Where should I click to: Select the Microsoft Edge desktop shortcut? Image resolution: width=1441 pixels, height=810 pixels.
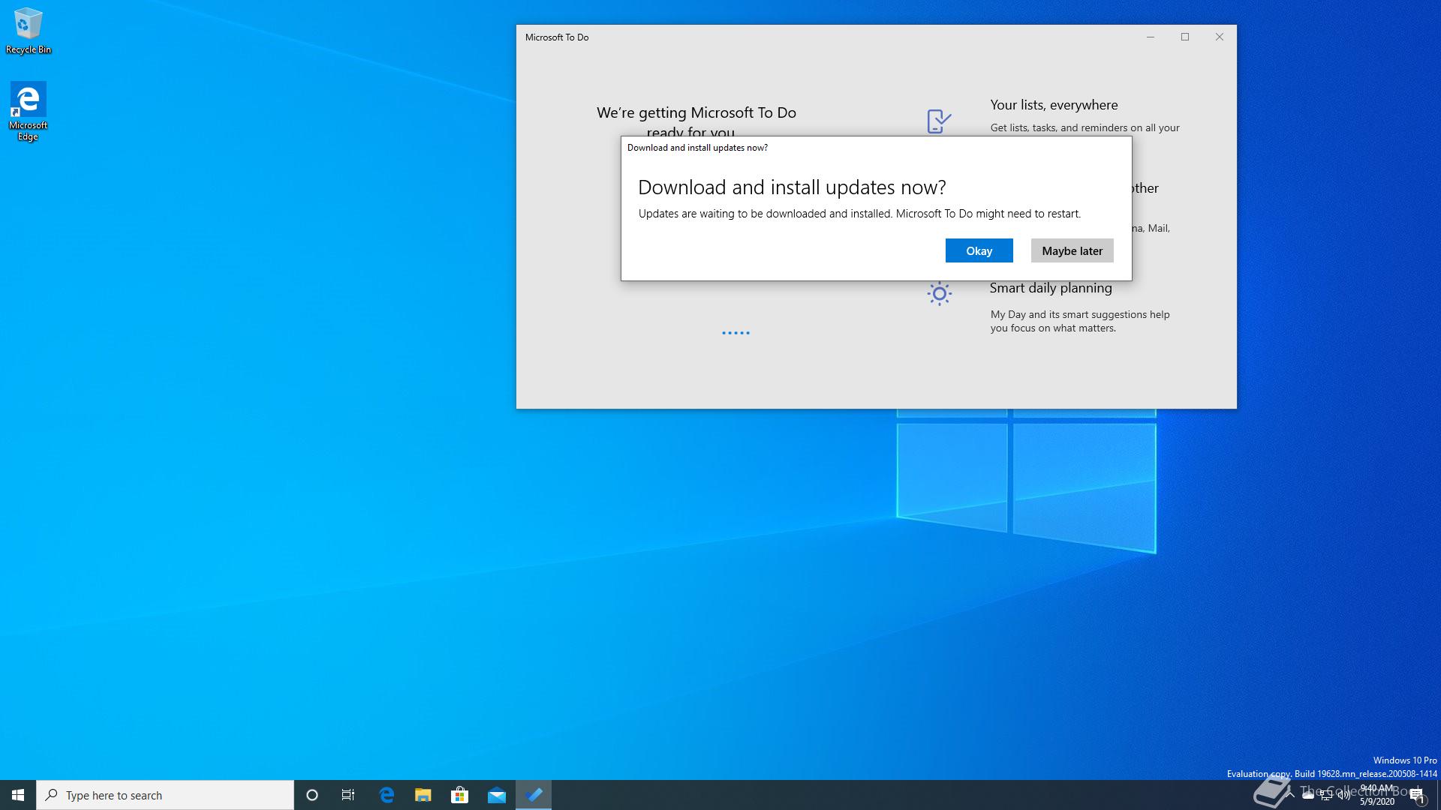pos(29,112)
